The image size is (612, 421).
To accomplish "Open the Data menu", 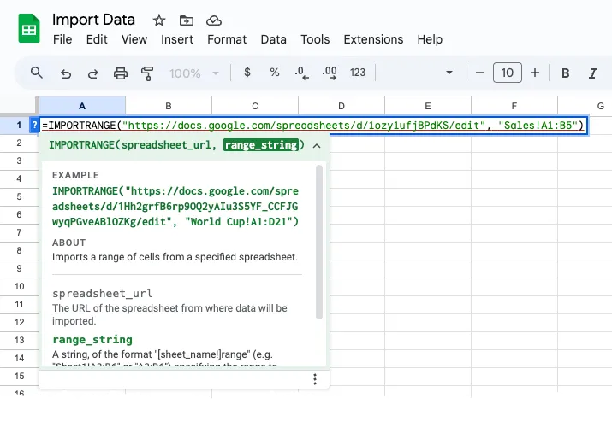I will coord(273,39).
